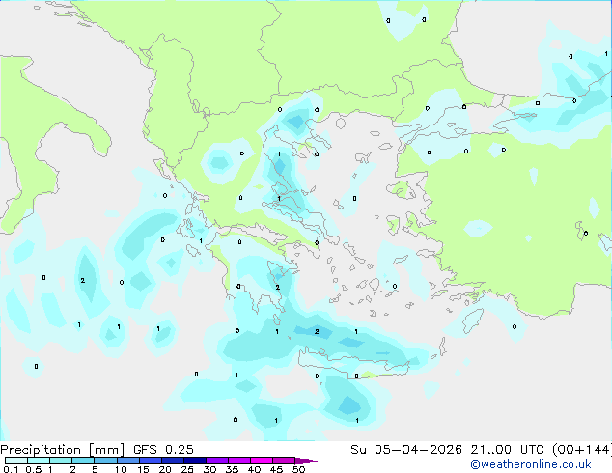Click the '21..00 UTC' time text
Viewport: 612px width, 473px height.
tap(508, 449)
